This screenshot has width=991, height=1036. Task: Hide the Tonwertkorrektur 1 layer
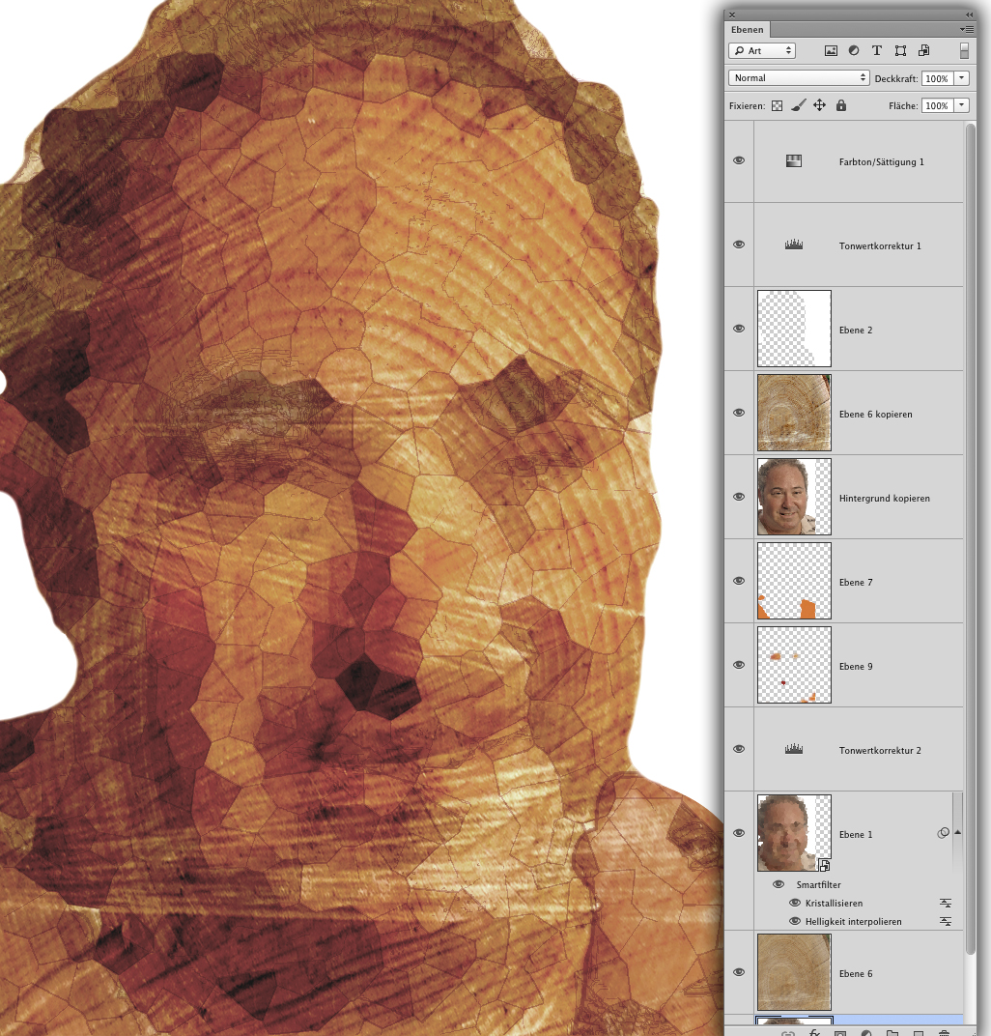coord(739,245)
